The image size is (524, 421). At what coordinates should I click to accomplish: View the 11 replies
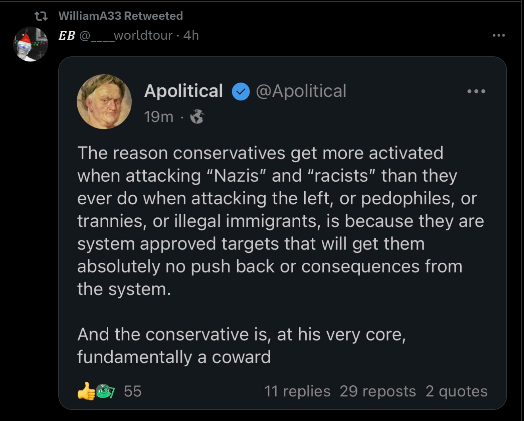coord(297,391)
